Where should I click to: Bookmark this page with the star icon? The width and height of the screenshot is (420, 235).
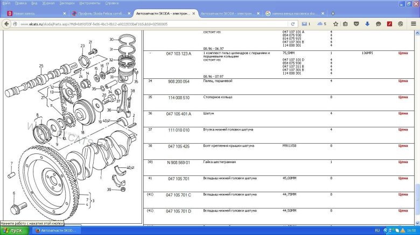tap(336, 24)
